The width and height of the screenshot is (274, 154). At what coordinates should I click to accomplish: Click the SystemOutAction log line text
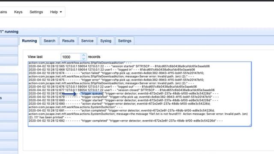(x=75, y=107)
